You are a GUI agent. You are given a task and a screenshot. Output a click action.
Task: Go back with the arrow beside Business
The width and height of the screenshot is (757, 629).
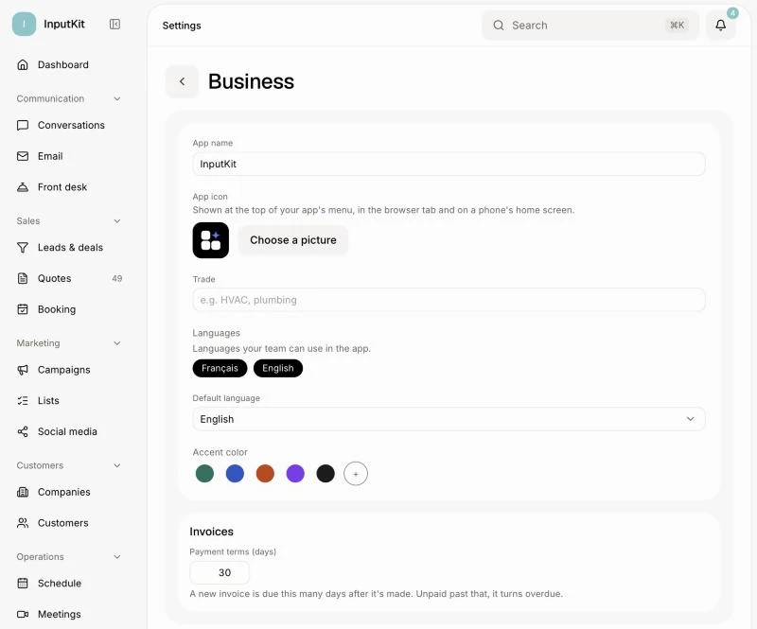182,81
